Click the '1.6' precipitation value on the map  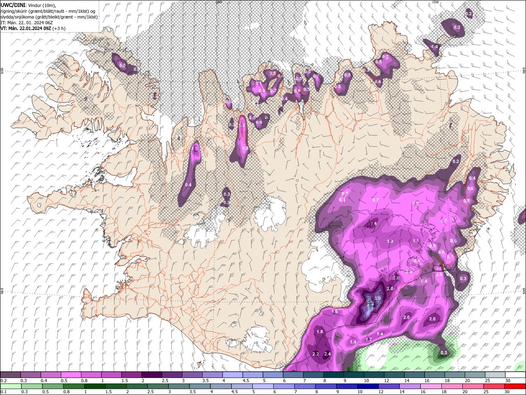335,312
